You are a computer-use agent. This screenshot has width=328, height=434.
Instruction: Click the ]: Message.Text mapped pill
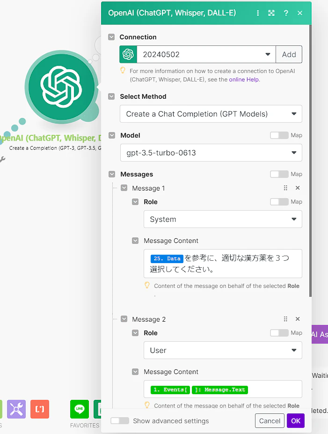click(x=220, y=390)
